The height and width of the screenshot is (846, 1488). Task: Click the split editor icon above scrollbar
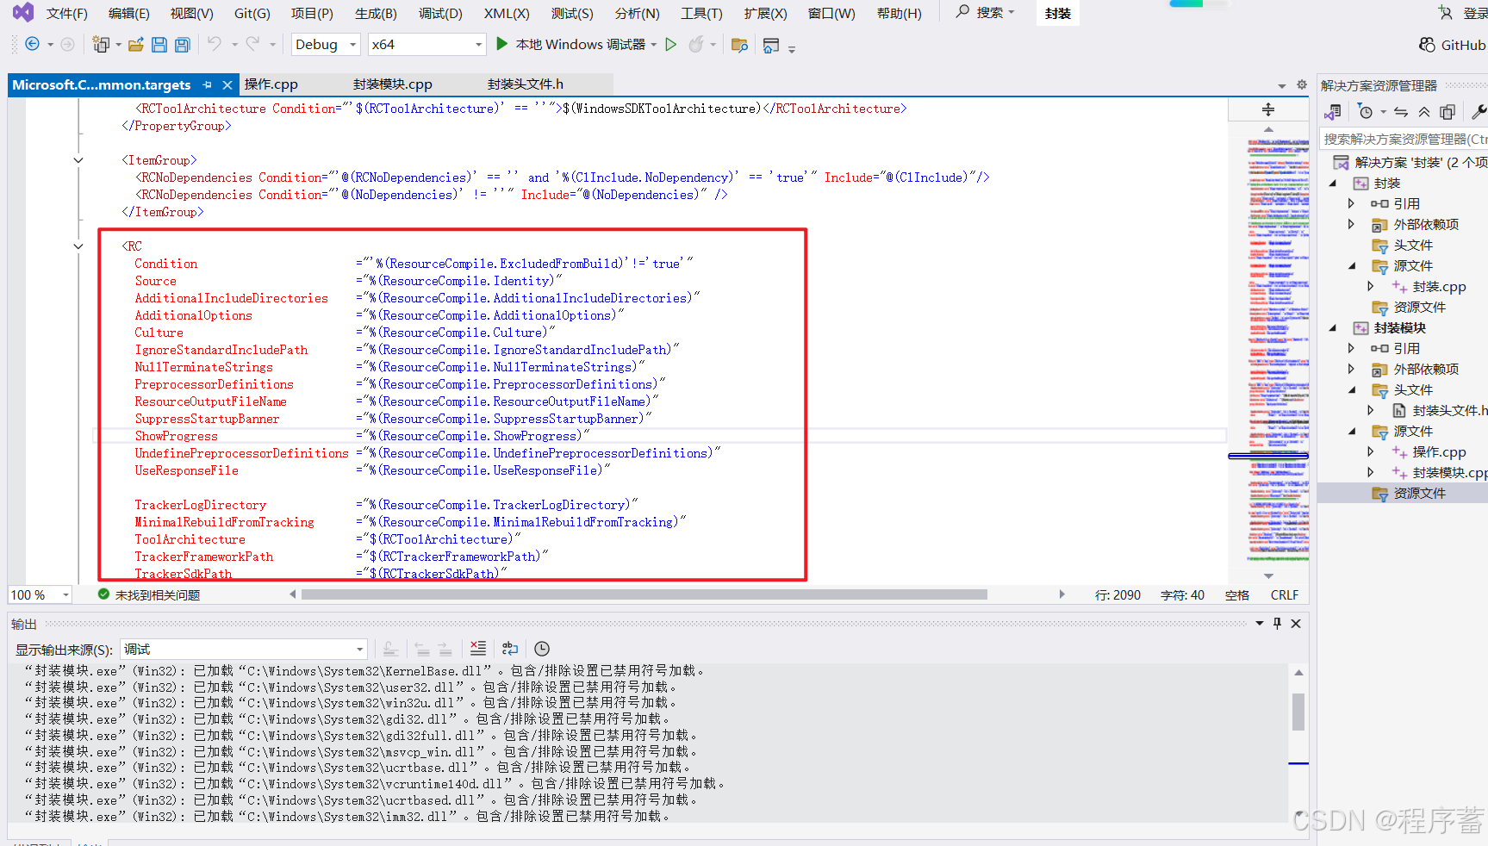click(1268, 109)
